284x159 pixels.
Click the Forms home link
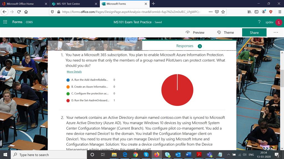pos(17,22)
